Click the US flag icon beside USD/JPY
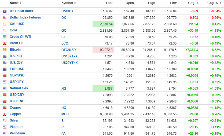This screenshot has width=224, height=136. click(x=5, y=82)
